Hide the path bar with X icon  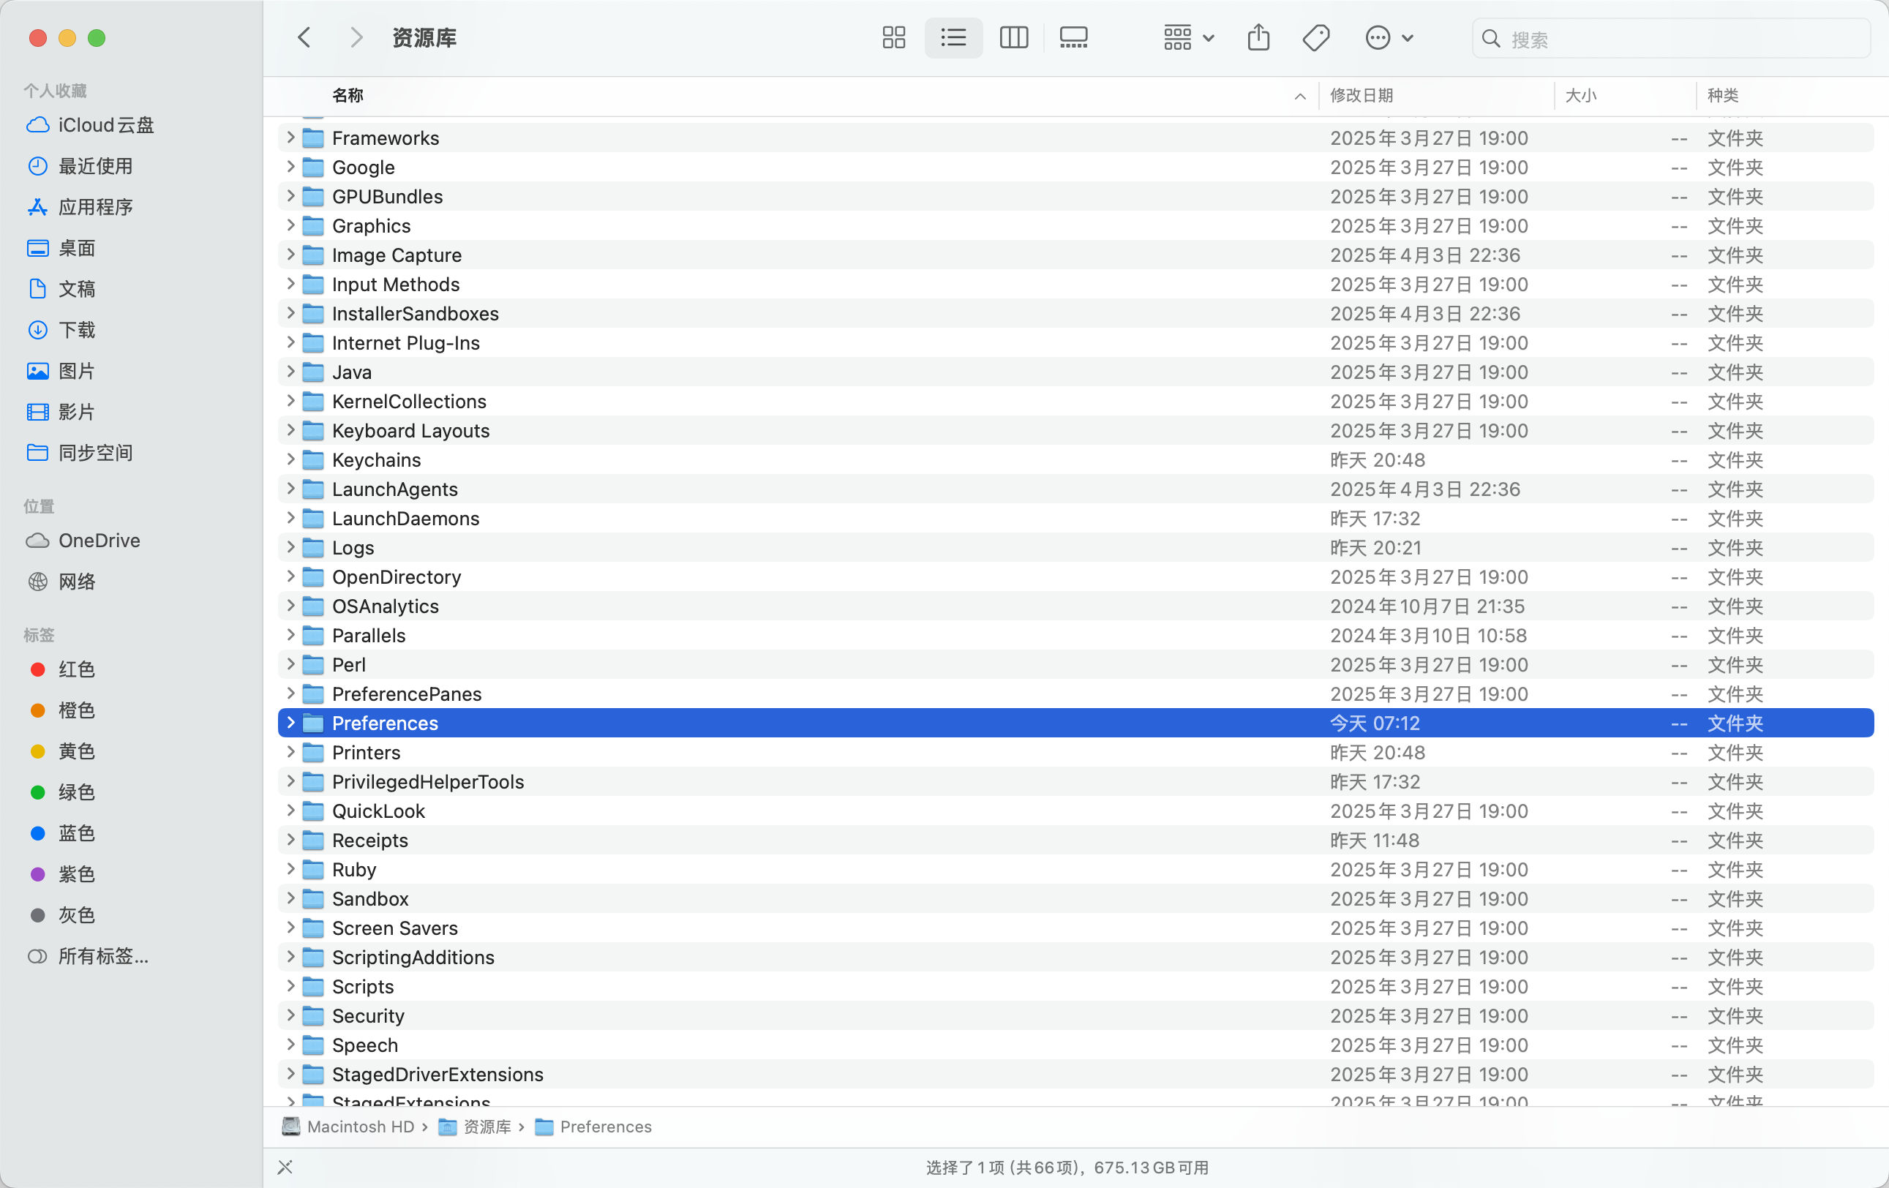pyautogui.click(x=285, y=1167)
